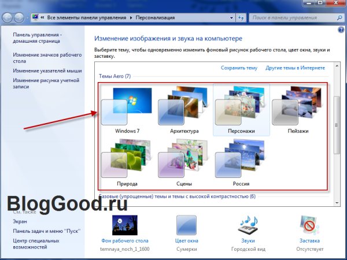347x260 pixels.
Task: Maximize the Personalization window
Action: tap(320, 3)
